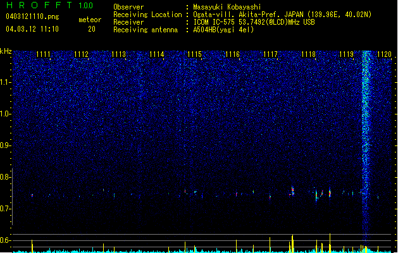
Task: Click the tallest yellow intensity spike before 1119
Action: 330,243
